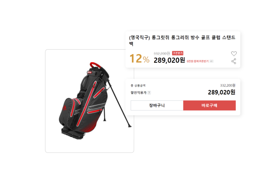Add product to wishlist with heart icon

click(234, 54)
